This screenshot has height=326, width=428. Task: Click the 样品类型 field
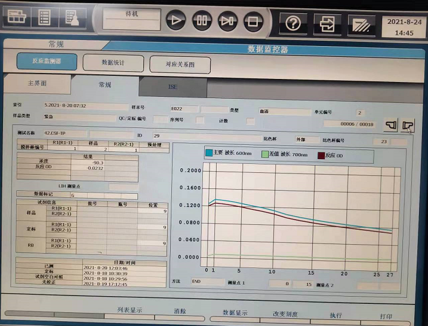point(80,117)
